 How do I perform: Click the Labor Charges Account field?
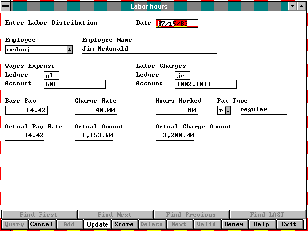coord(205,84)
